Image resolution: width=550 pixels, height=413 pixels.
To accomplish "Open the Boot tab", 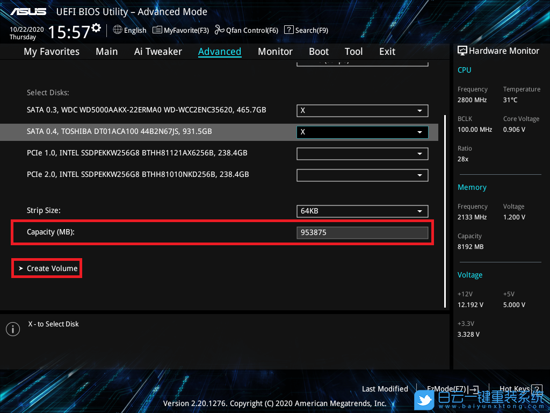I will tap(319, 52).
